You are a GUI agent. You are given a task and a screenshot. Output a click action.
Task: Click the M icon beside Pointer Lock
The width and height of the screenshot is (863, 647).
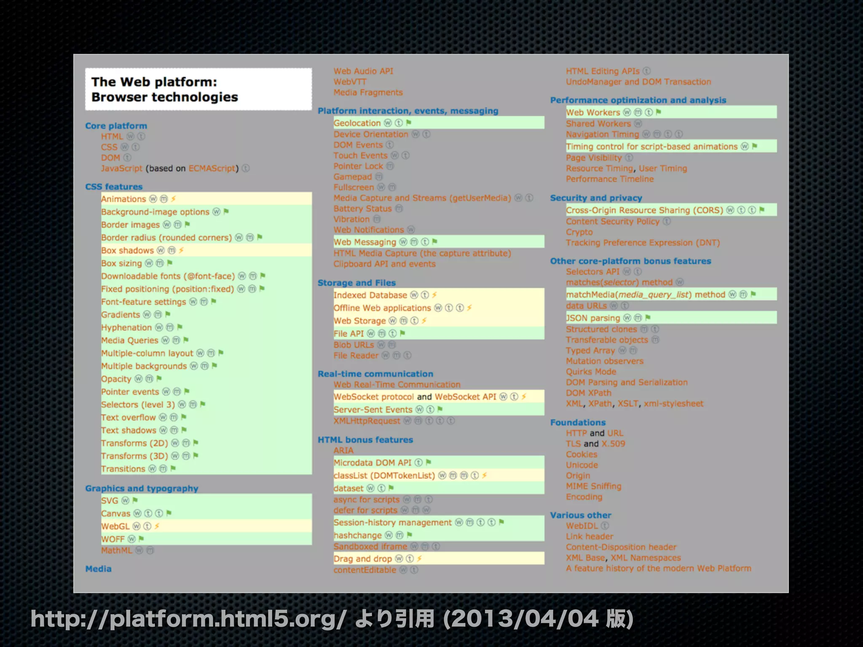pos(390,166)
